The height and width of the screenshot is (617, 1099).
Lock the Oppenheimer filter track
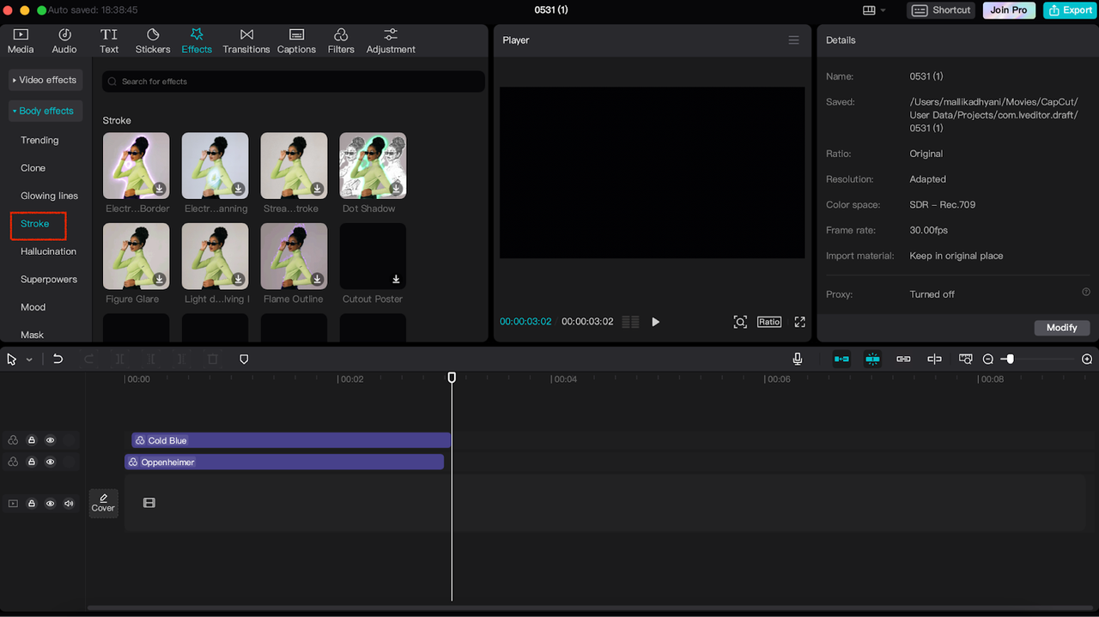pyautogui.click(x=32, y=462)
